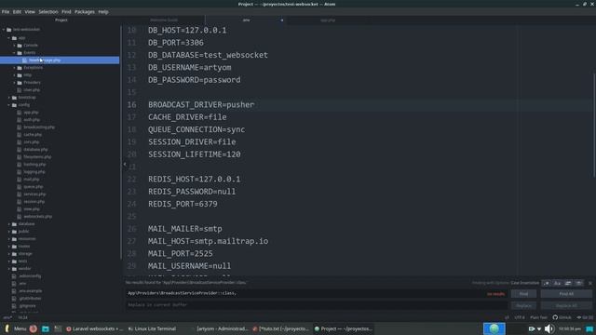This screenshot has height=335, width=596.
Task: Toggle the whole word find option
Action: tap(578, 283)
